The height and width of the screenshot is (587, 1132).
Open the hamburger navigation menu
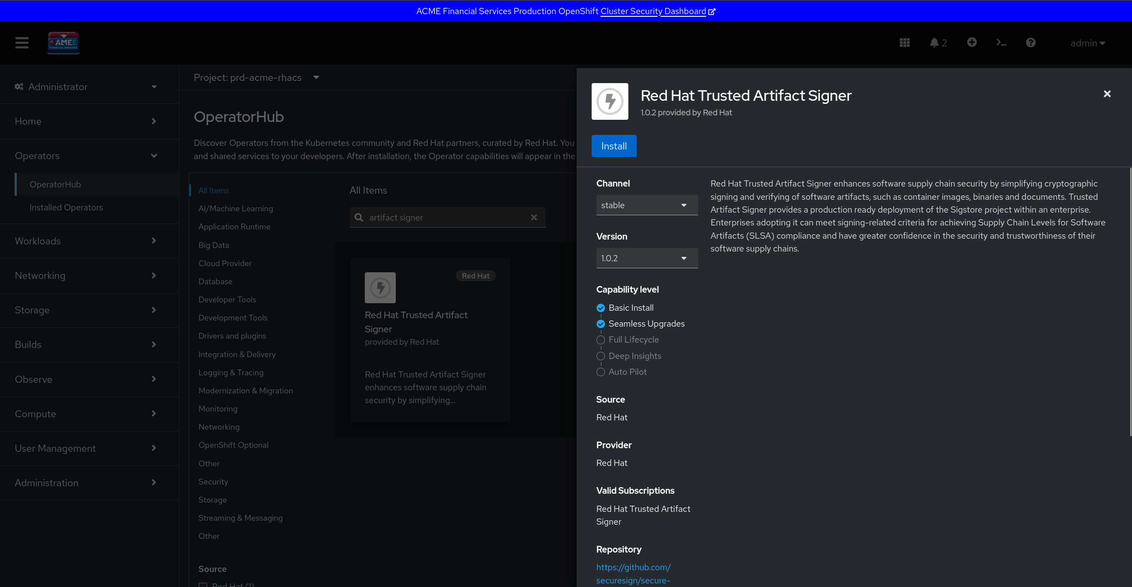pos(22,43)
